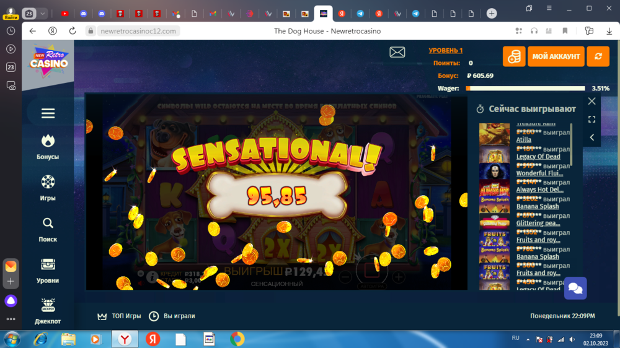The height and width of the screenshot is (348, 620).
Task: Click the coins deposit icon button
Action: click(514, 56)
